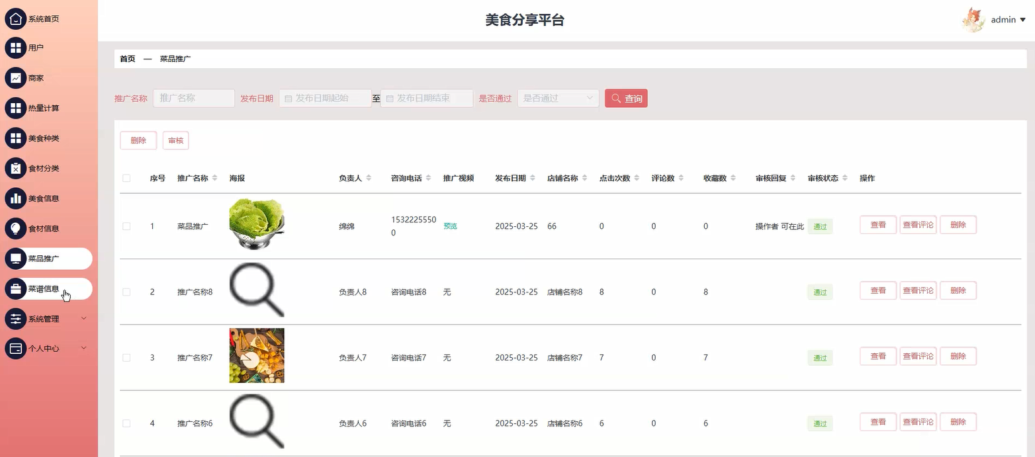Click the 食材信息 ingredient info lightbulb icon

pyautogui.click(x=15, y=228)
